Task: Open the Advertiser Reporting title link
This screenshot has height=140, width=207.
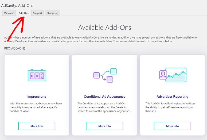Action: pyautogui.click(x=173, y=97)
